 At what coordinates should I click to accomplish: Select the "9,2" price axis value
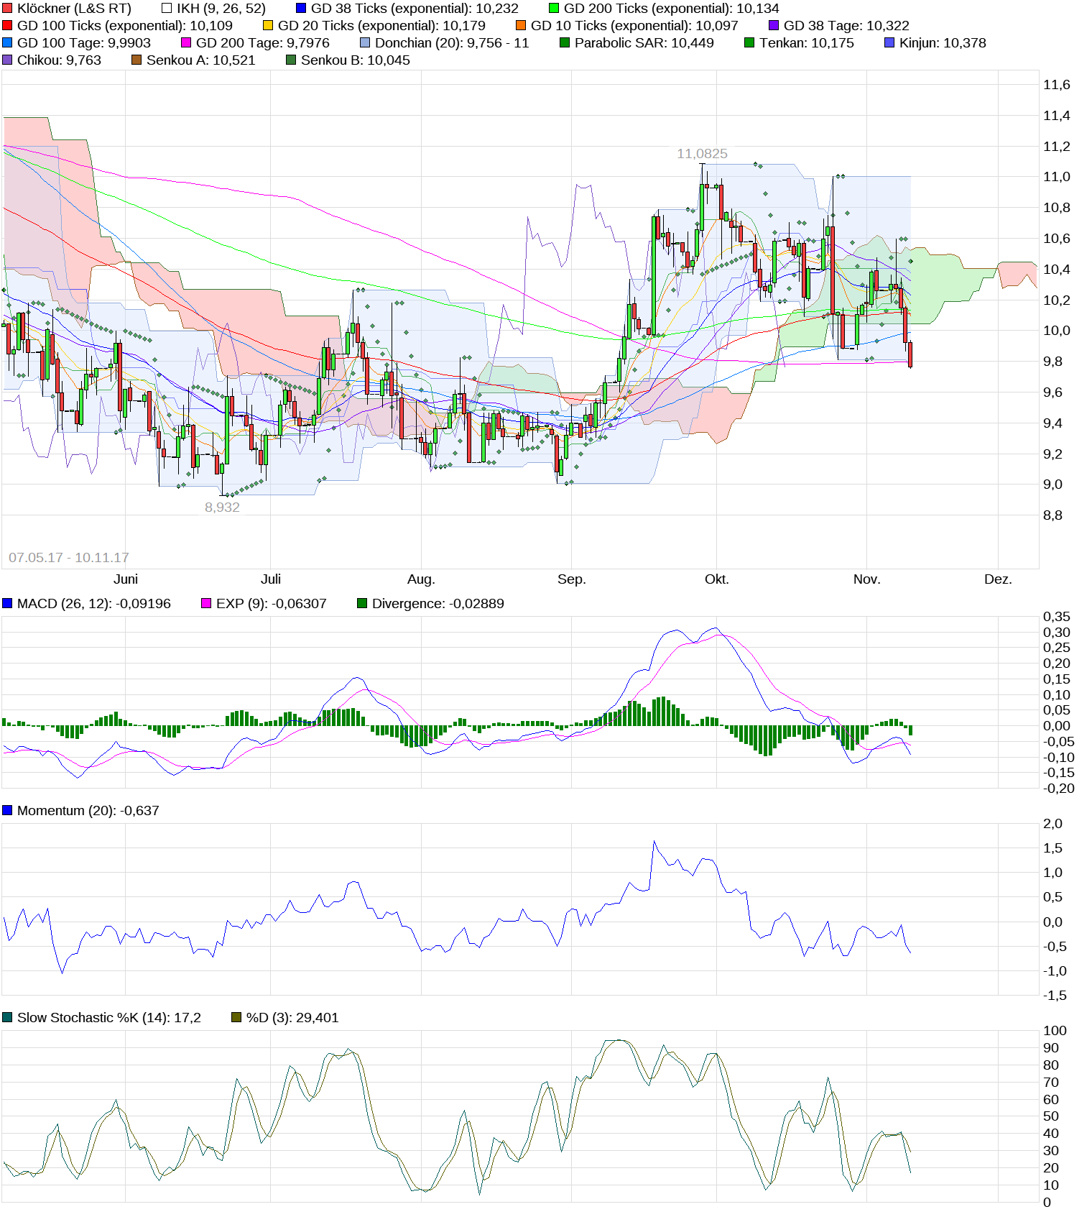coord(1053,454)
